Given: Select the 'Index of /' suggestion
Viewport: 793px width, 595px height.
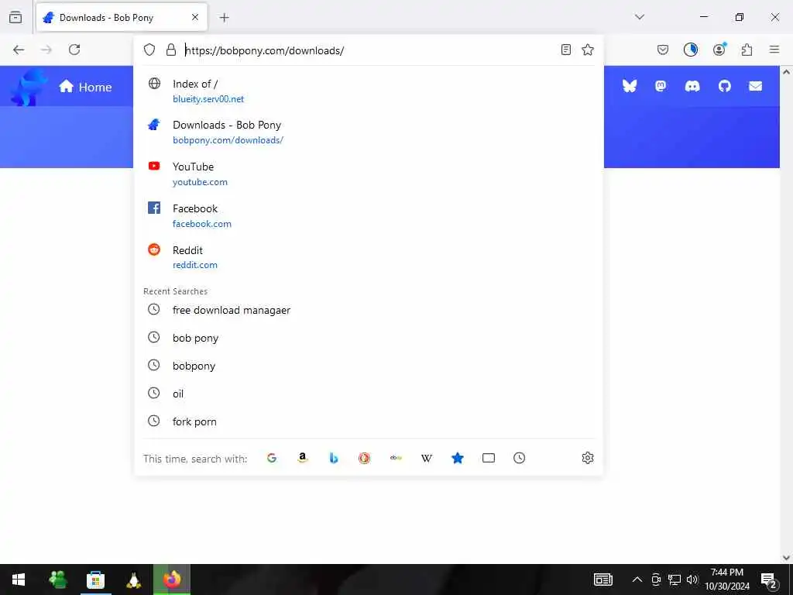Looking at the screenshot, I should coord(369,91).
